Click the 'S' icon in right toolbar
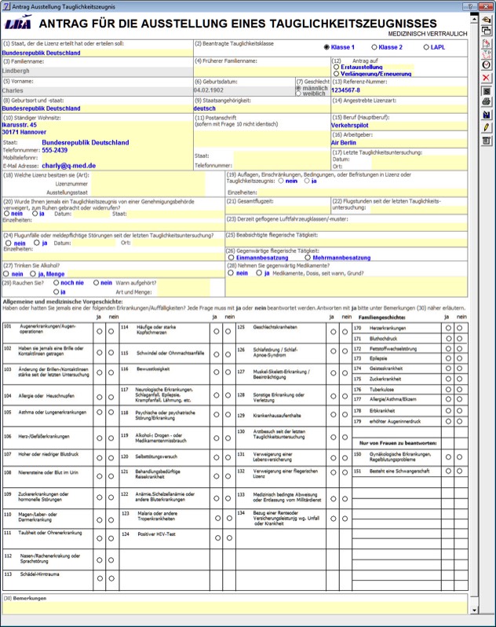The height and width of the screenshot is (627, 496). (487, 90)
